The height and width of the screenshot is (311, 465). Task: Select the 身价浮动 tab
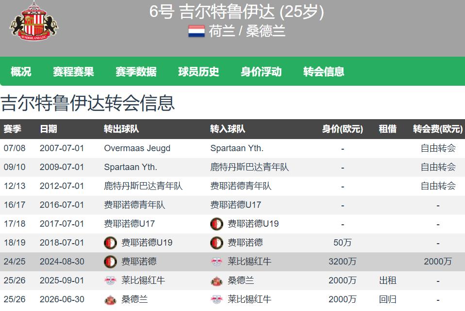click(261, 72)
